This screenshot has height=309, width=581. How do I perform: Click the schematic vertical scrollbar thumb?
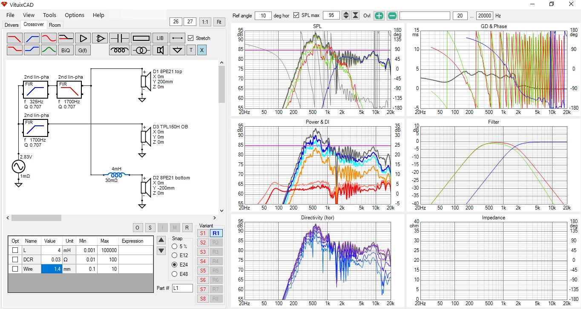pyautogui.click(x=221, y=84)
